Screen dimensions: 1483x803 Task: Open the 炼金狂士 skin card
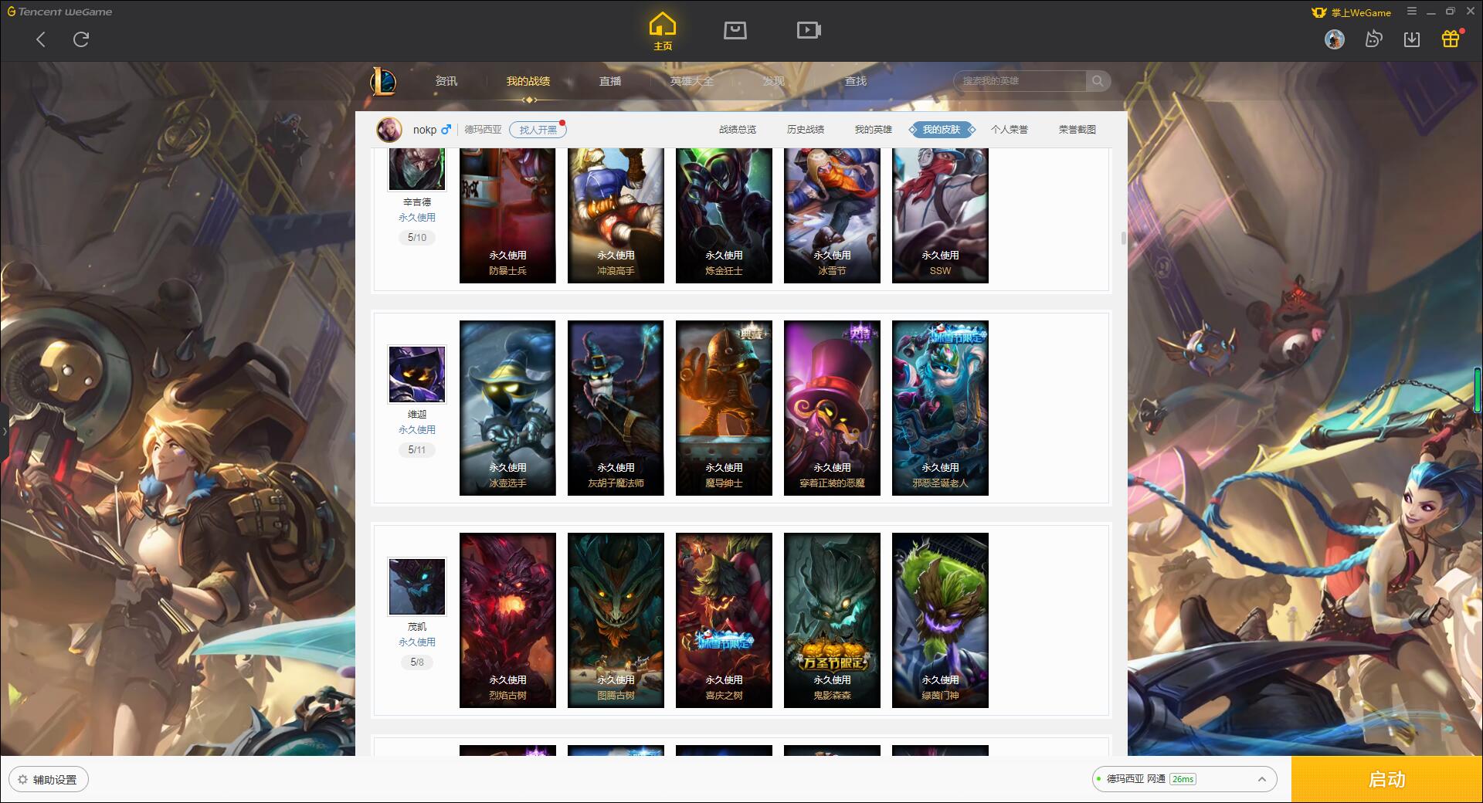(724, 215)
